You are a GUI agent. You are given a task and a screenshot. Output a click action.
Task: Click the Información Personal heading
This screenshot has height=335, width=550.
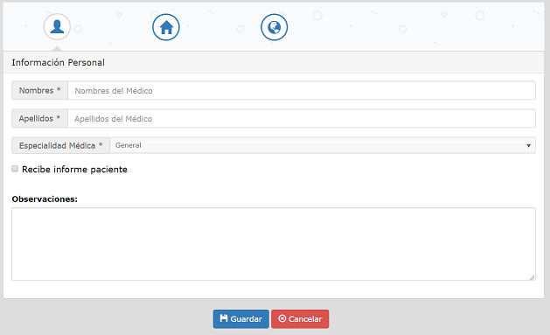(x=59, y=62)
